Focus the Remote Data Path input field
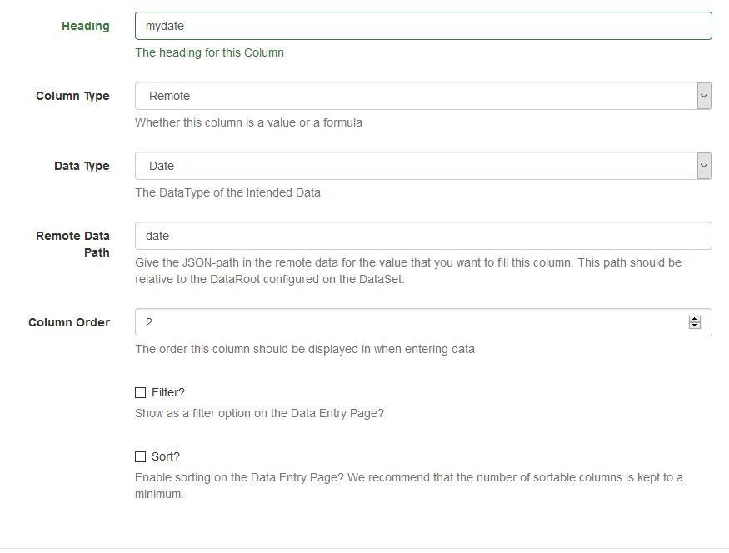The height and width of the screenshot is (553, 729). click(423, 236)
